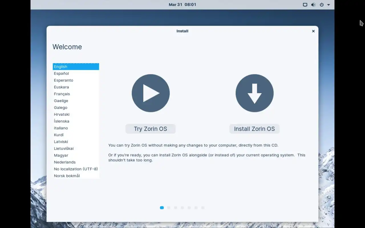This screenshot has width=365, height=228.
Task: Select Galego in the language list
Action: pos(76,108)
